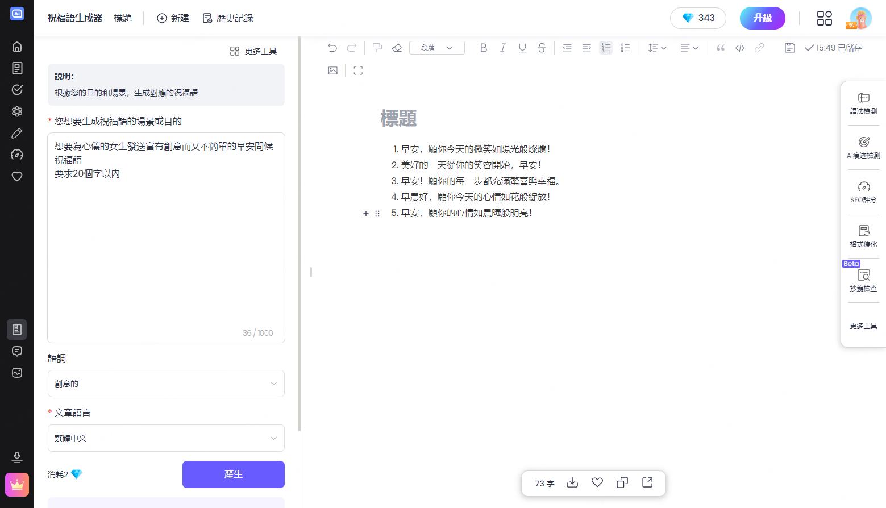Insert a code block
This screenshot has width=886, height=508.
pyautogui.click(x=740, y=48)
